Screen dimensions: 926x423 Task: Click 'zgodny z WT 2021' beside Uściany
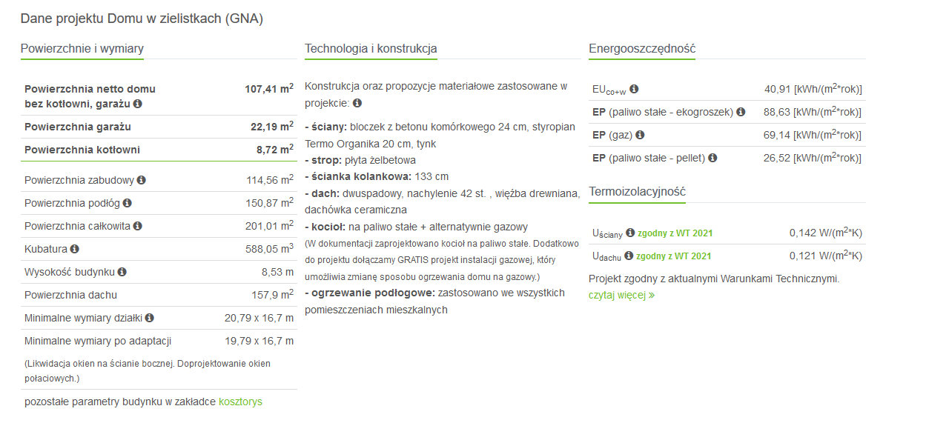click(x=675, y=233)
